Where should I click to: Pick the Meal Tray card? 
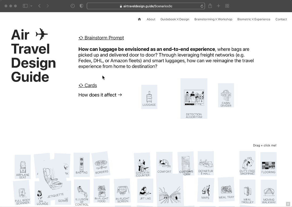point(226,189)
